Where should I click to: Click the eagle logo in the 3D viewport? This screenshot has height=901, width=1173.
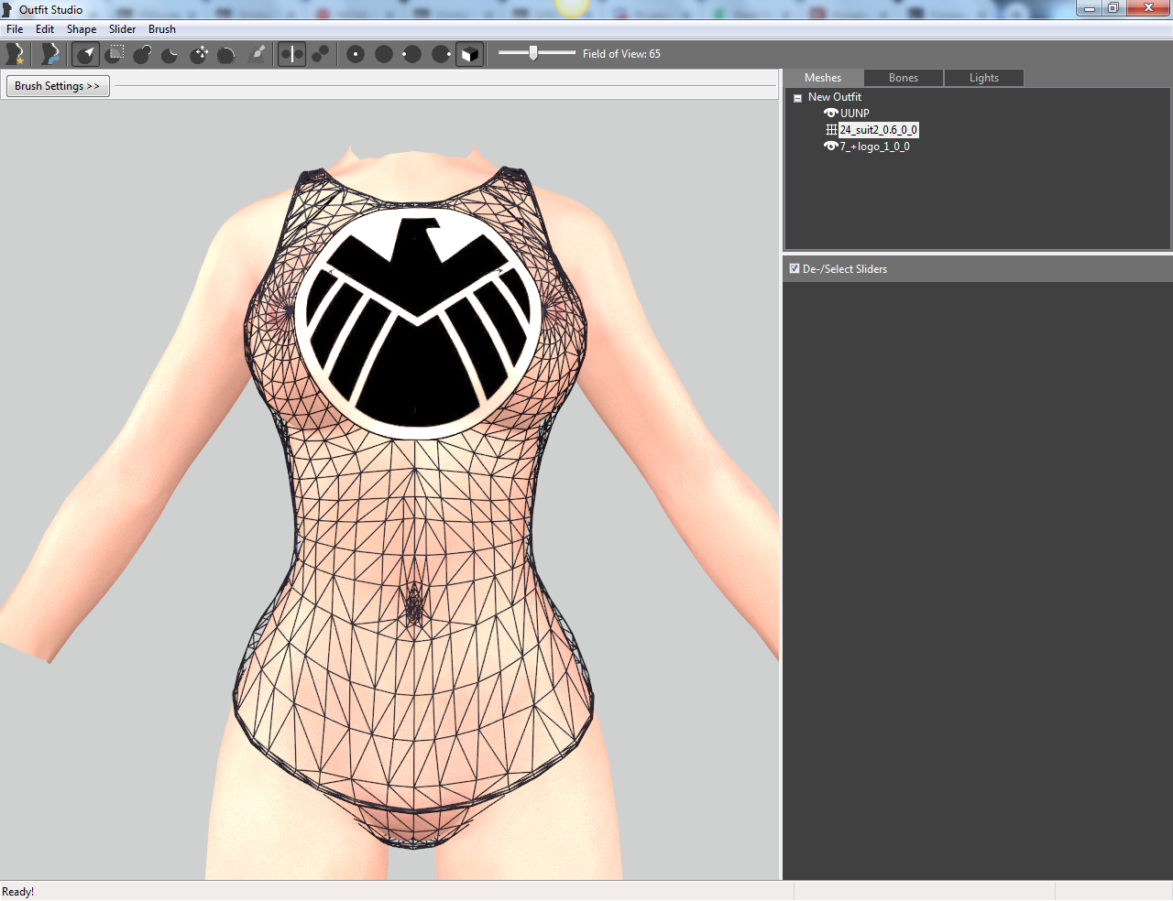point(418,322)
